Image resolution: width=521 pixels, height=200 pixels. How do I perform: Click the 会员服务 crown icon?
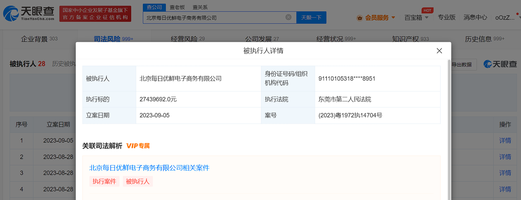point(359,18)
